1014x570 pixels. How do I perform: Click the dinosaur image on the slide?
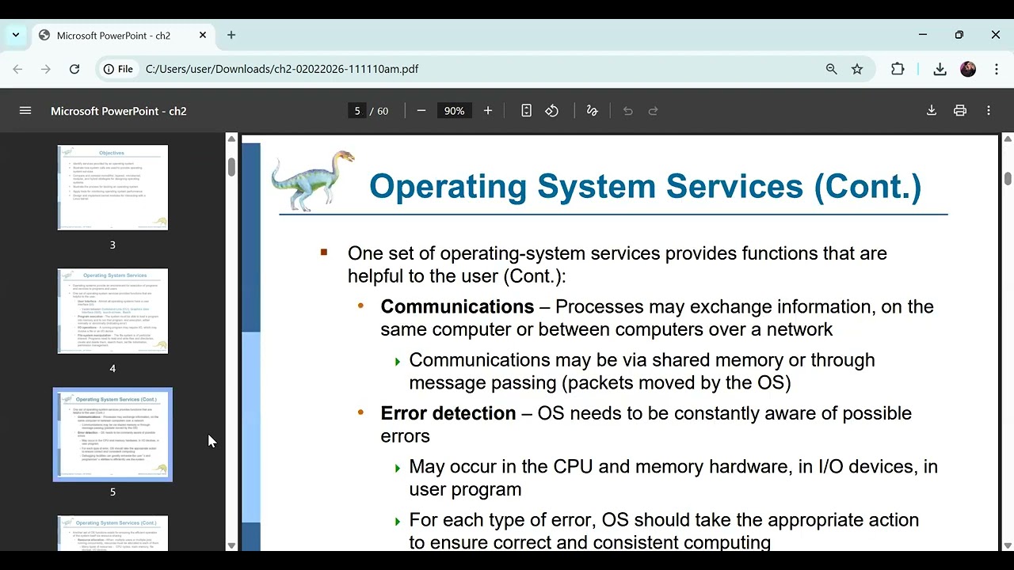(x=312, y=180)
